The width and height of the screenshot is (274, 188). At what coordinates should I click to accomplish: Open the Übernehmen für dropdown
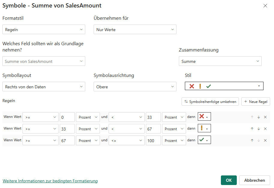135,29
